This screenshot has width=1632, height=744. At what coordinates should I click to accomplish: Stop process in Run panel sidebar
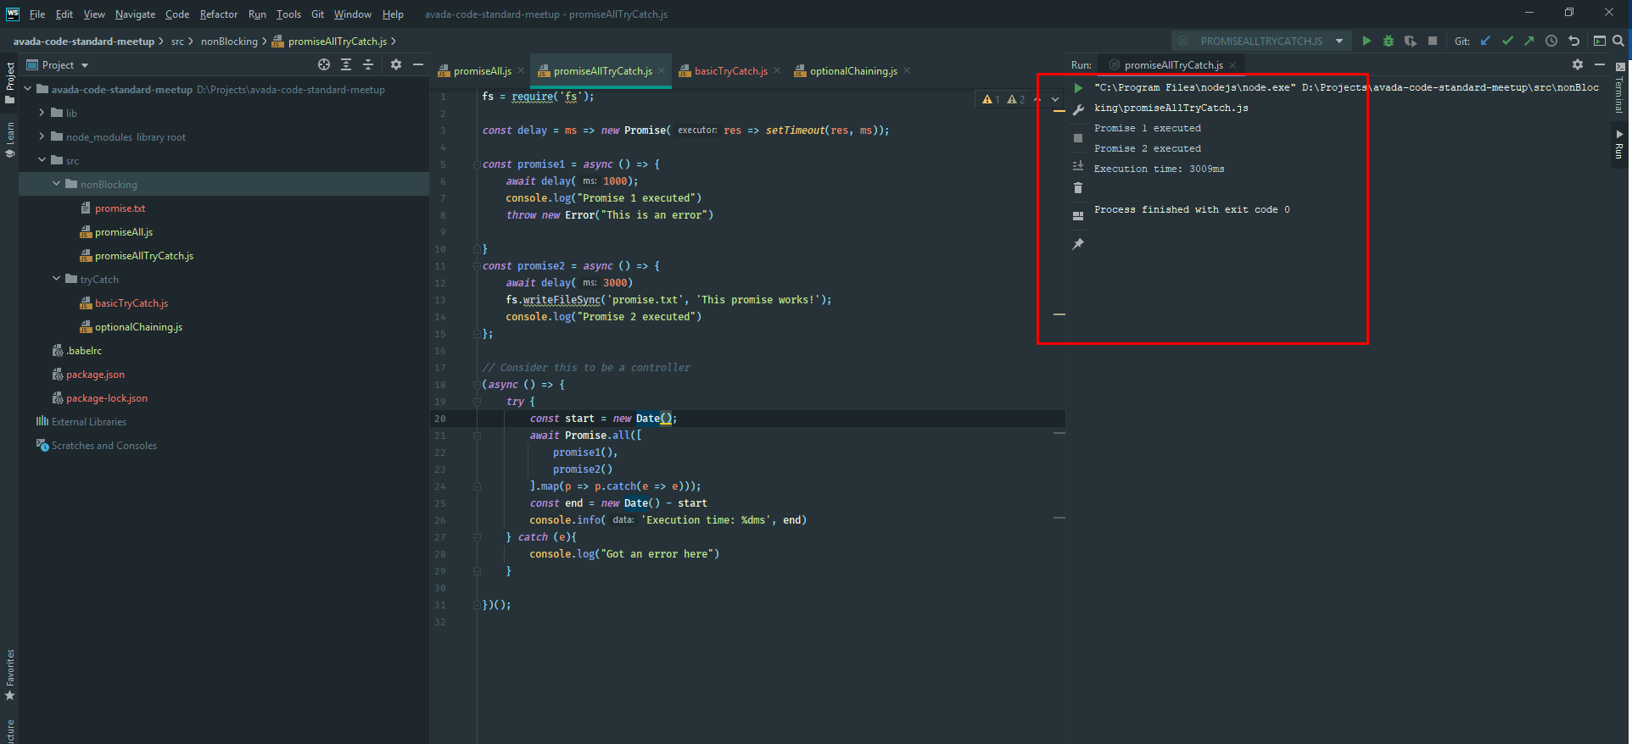[1078, 138]
